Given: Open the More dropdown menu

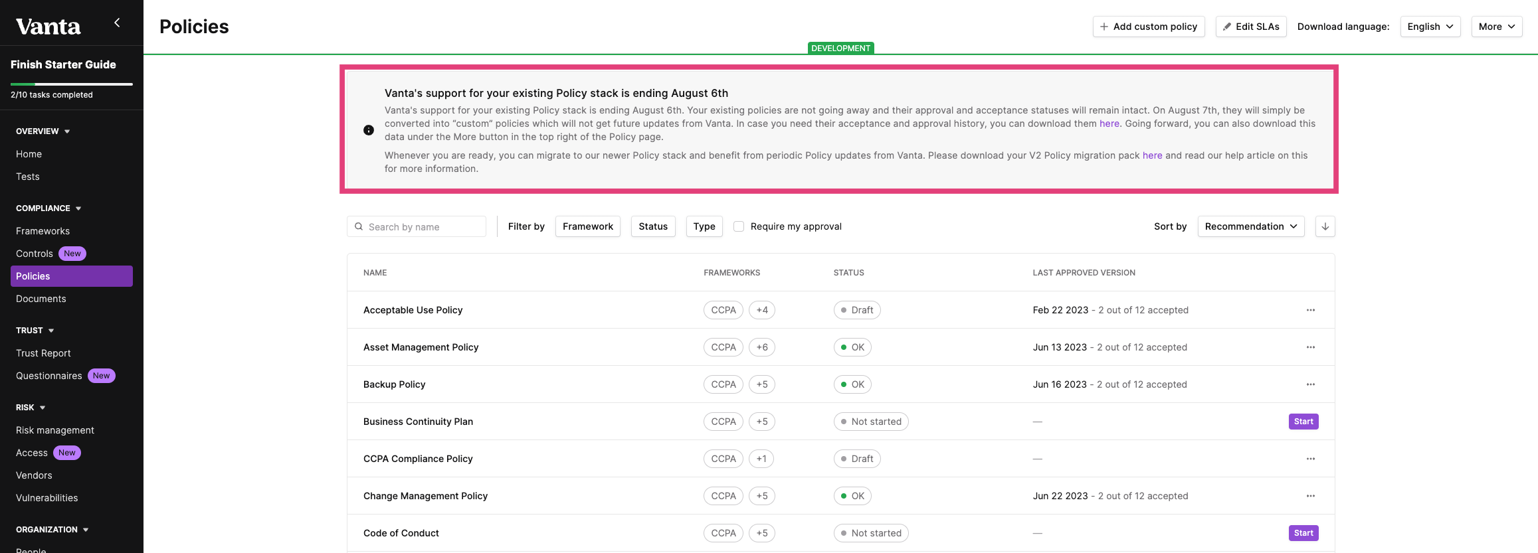Looking at the screenshot, I should point(1497,27).
